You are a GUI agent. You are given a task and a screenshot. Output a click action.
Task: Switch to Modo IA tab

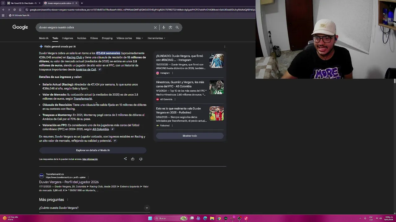(x=44, y=38)
